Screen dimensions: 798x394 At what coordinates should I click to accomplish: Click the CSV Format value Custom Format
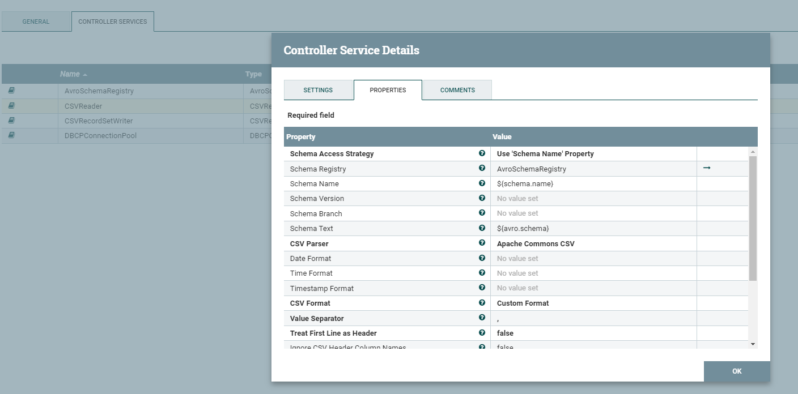point(523,303)
